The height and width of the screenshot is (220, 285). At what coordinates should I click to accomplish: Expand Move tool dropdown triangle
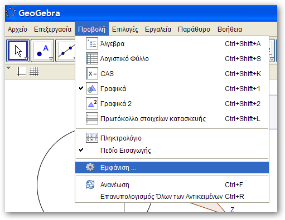tap(26, 59)
